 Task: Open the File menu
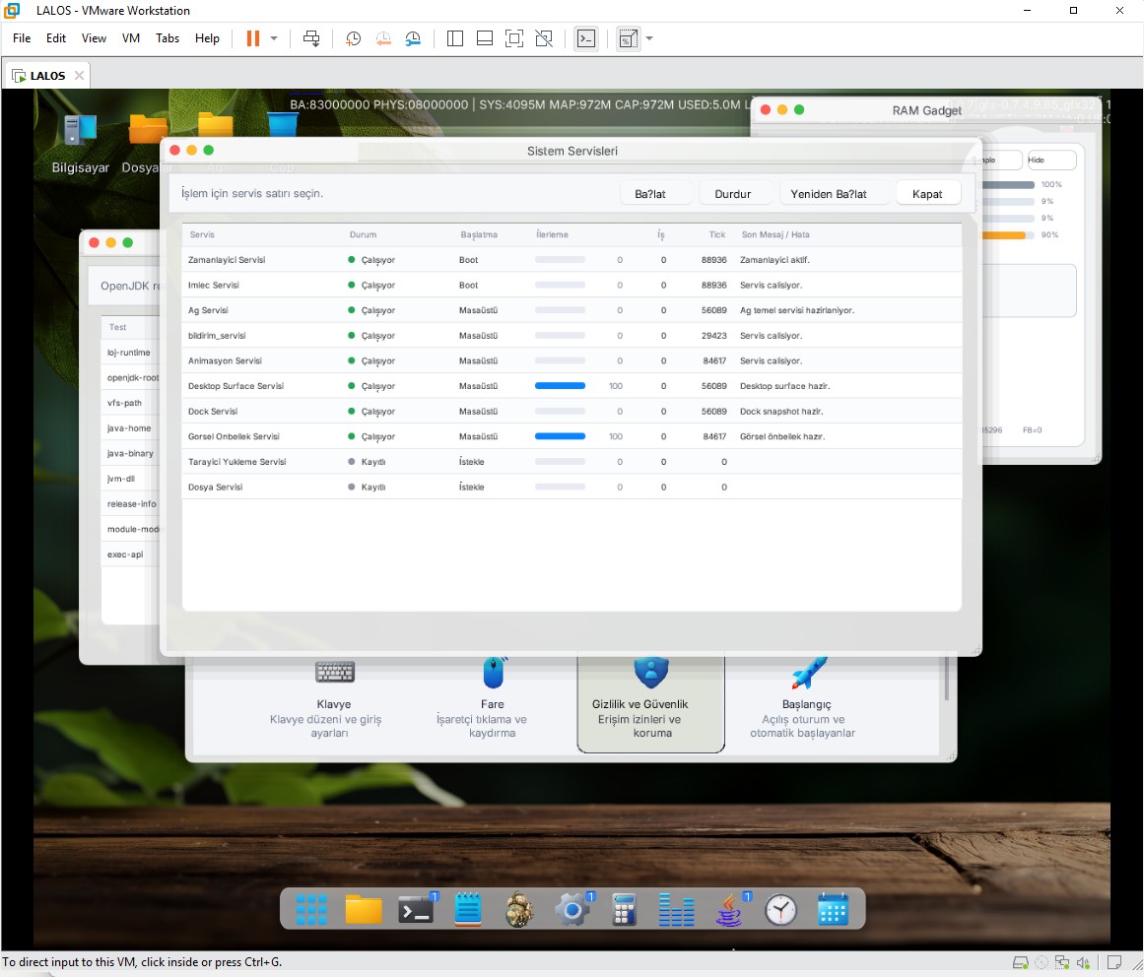pyautogui.click(x=22, y=38)
